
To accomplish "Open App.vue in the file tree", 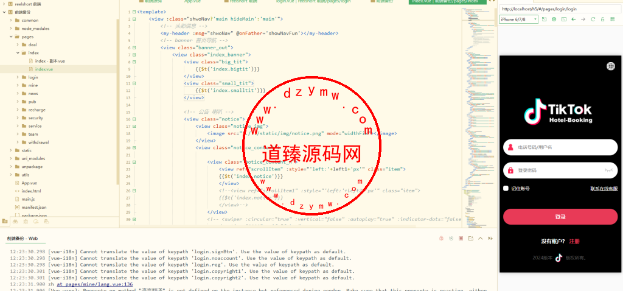I will (29, 183).
